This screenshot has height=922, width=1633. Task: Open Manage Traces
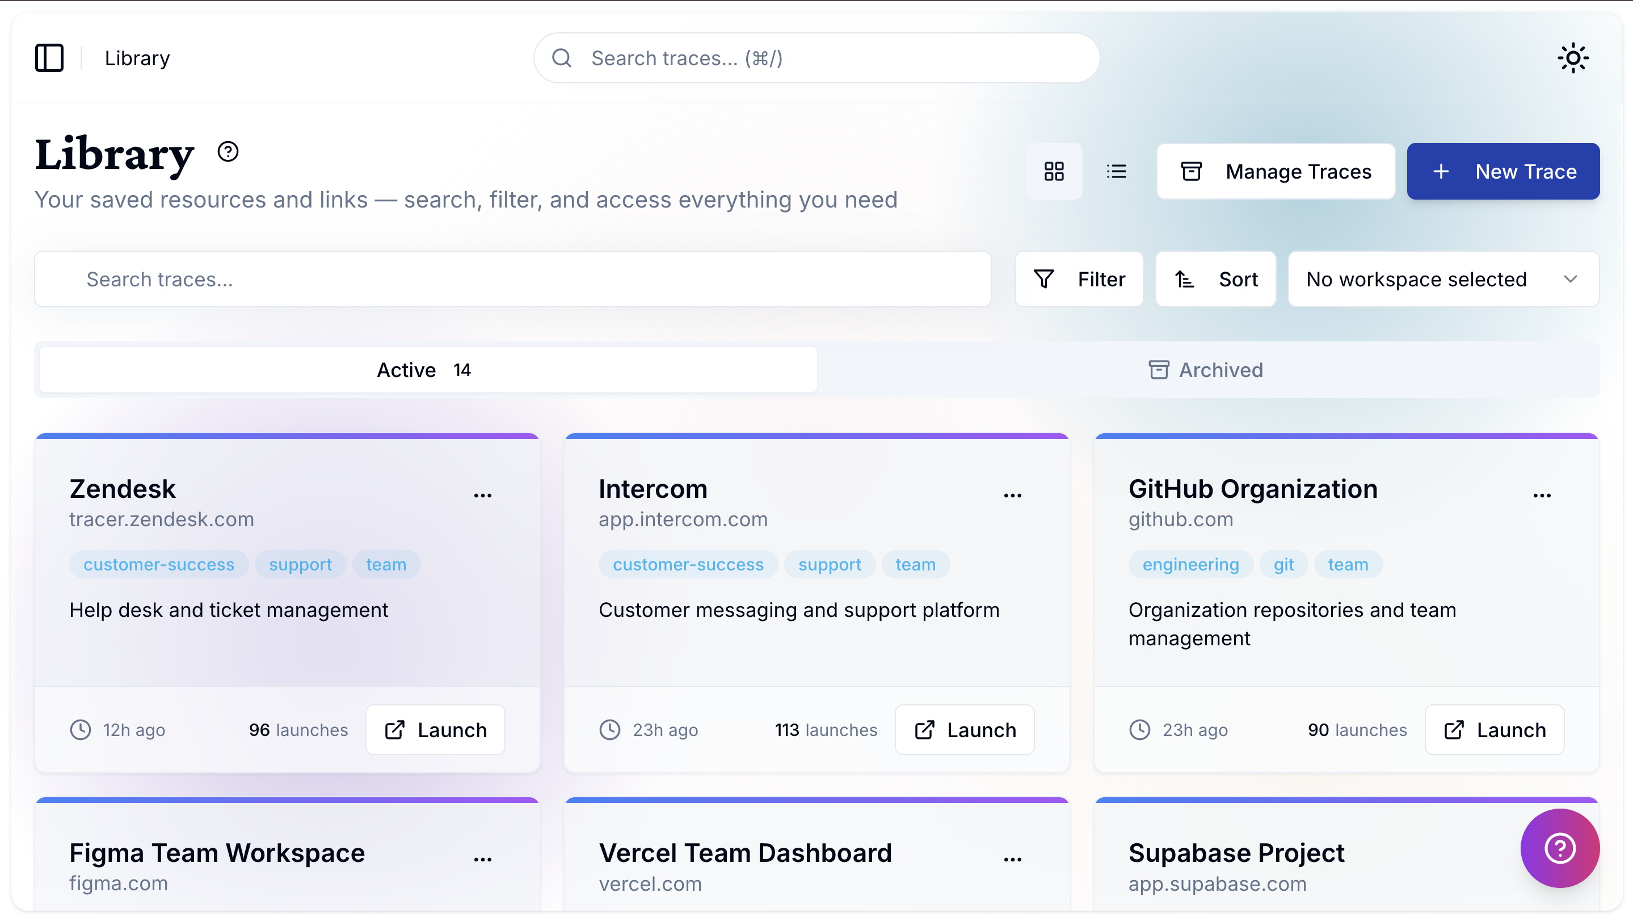[x=1276, y=171]
